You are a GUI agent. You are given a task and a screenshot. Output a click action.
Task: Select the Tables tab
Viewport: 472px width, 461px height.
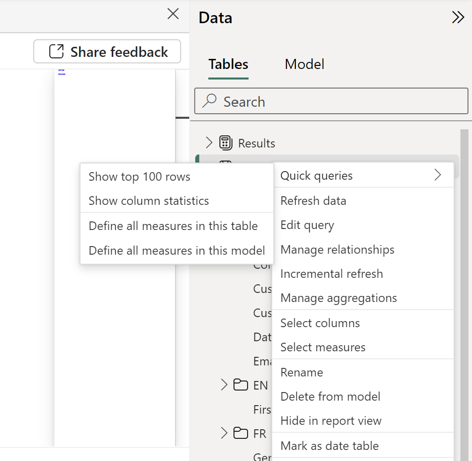tap(228, 64)
